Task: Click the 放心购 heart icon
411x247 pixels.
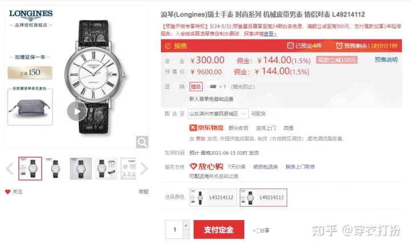Action: click(x=193, y=167)
